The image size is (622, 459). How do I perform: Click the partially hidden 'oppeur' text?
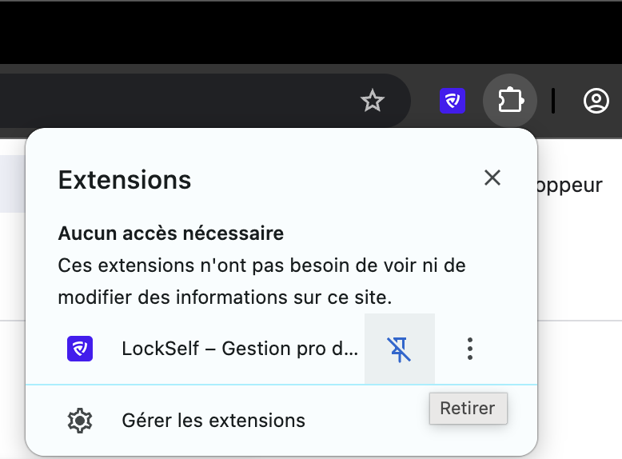click(x=570, y=186)
